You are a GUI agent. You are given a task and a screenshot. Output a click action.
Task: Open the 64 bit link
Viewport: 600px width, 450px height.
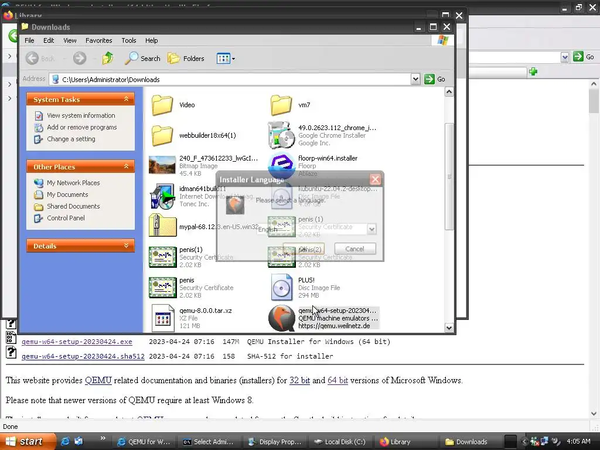click(338, 380)
